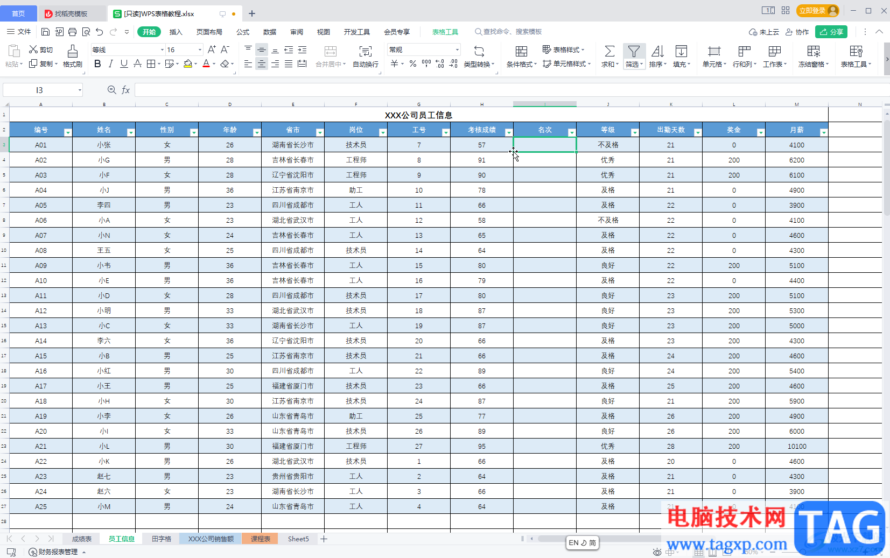This screenshot has width=890, height=558.
Task: Open the 页面布局 ribbon tab
Action: click(x=209, y=32)
